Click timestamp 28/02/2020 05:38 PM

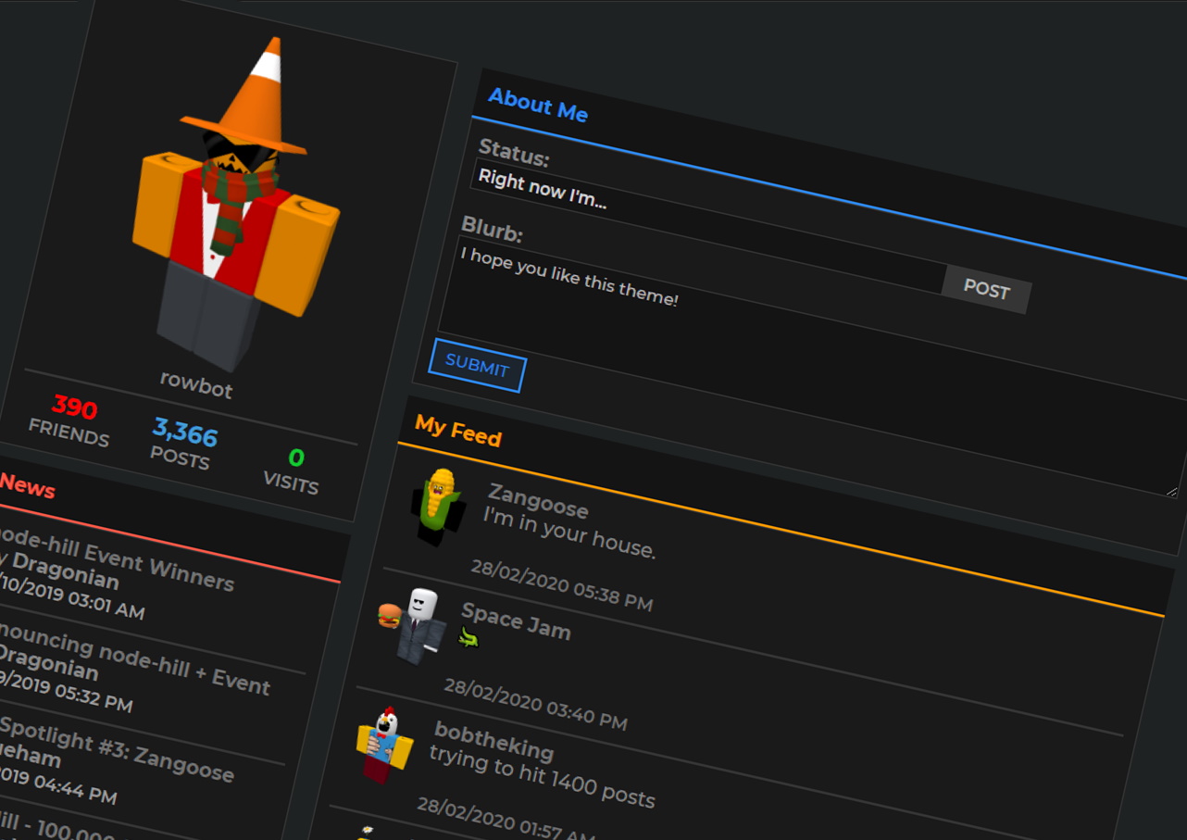(x=562, y=585)
